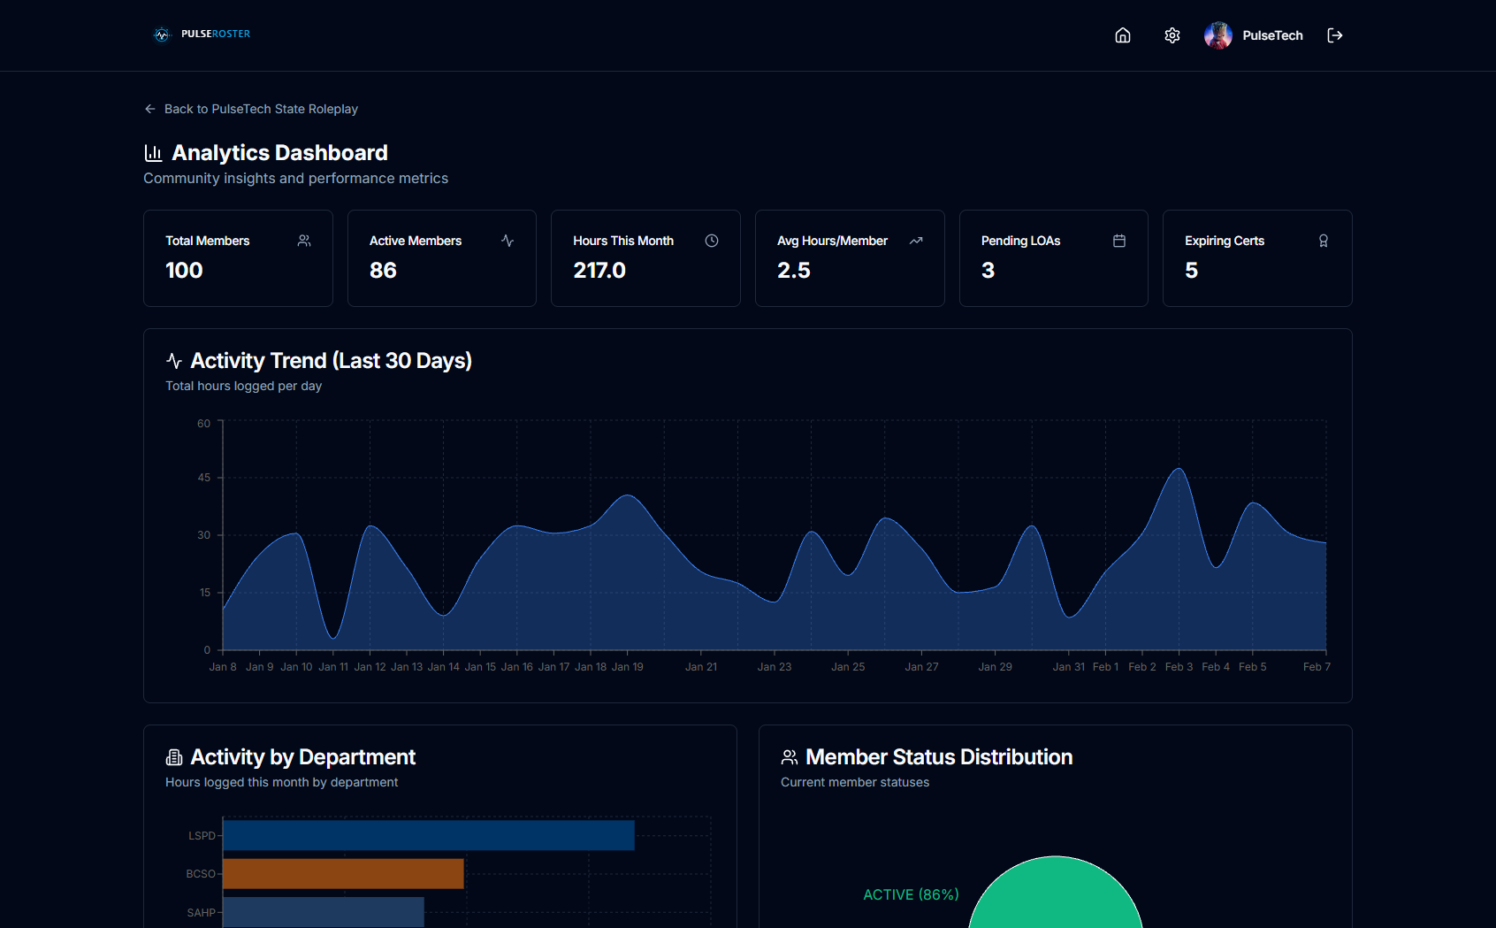Click the Expiring Certs card label
The height and width of the screenshot is (928, 1496).
coord(1225,241)
